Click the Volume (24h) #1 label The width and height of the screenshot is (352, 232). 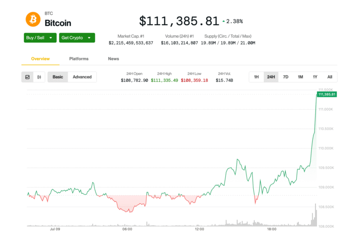click(x=179, y=36)
